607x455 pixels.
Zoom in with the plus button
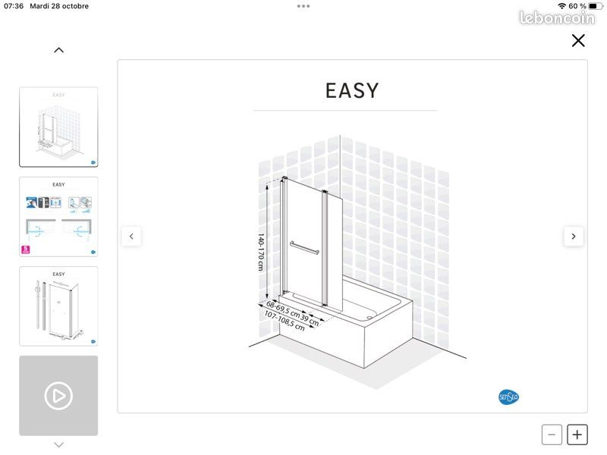(577, 435)
